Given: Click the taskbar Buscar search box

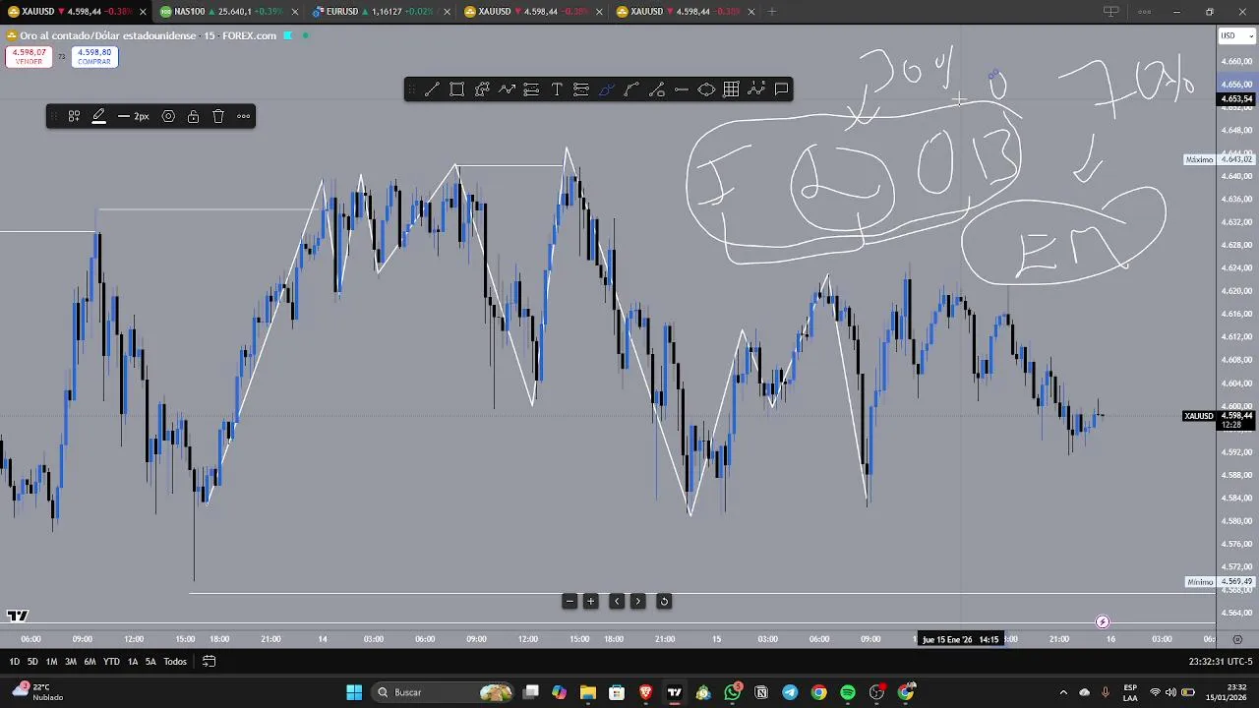Looking at the screenshot, I should pyautogui.click(x=445, y=692).
